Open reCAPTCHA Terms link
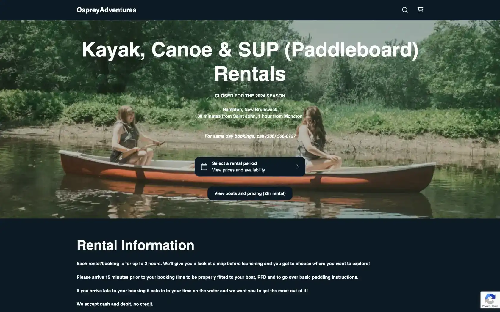 point(495,306)
